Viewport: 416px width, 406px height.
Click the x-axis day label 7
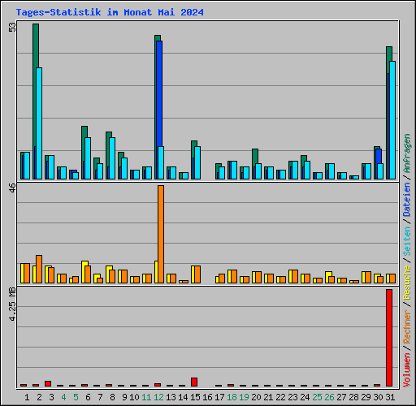[100, 397]
